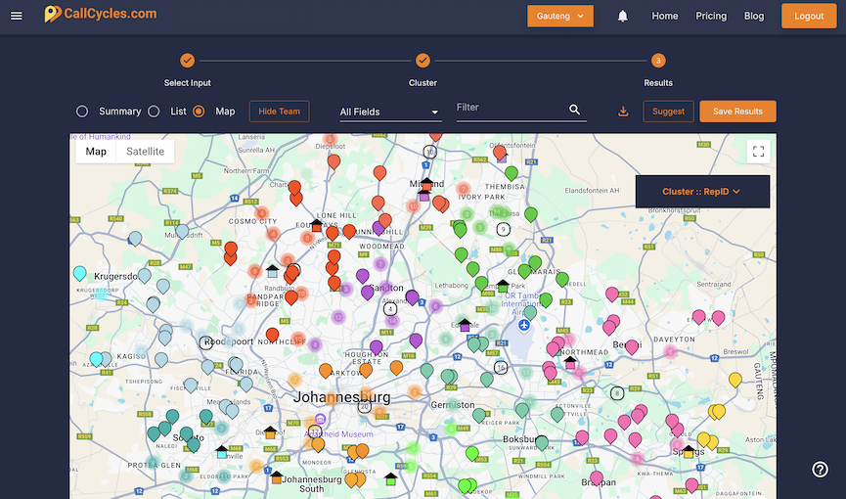Click the Hide Team button
The image size is (846, 499).
coord(279,112)
